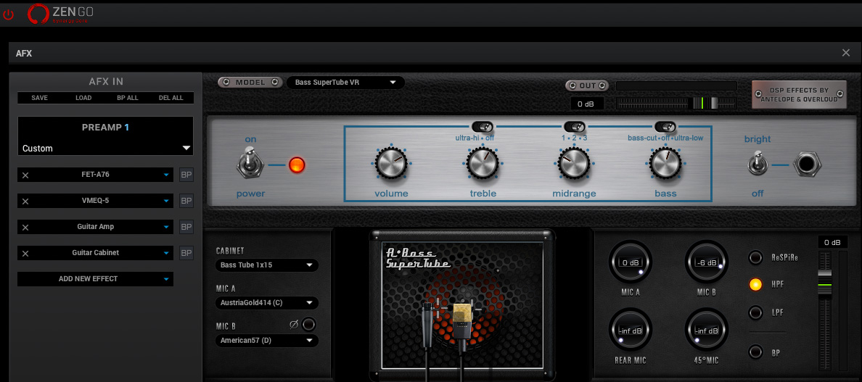Viewport: 862px width, 382px height.
Task: Open the FET-A76 effect dropdown arrow
Action: 166,175
